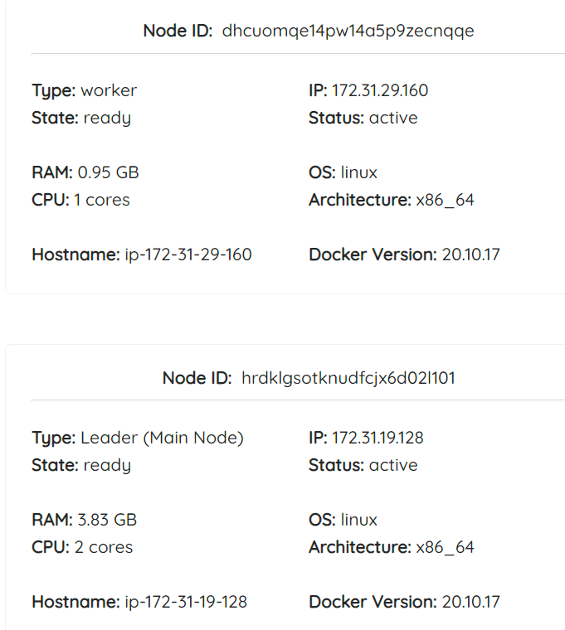
Task: Click the leader node Architecture x86_64
Action: coord(446,547)
